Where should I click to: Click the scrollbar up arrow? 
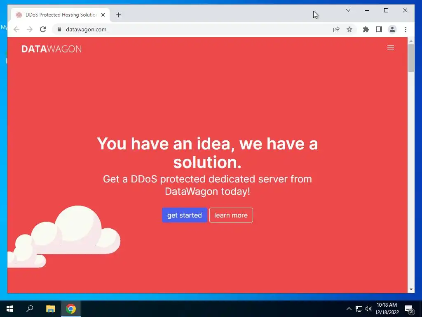tap(411, 41)
